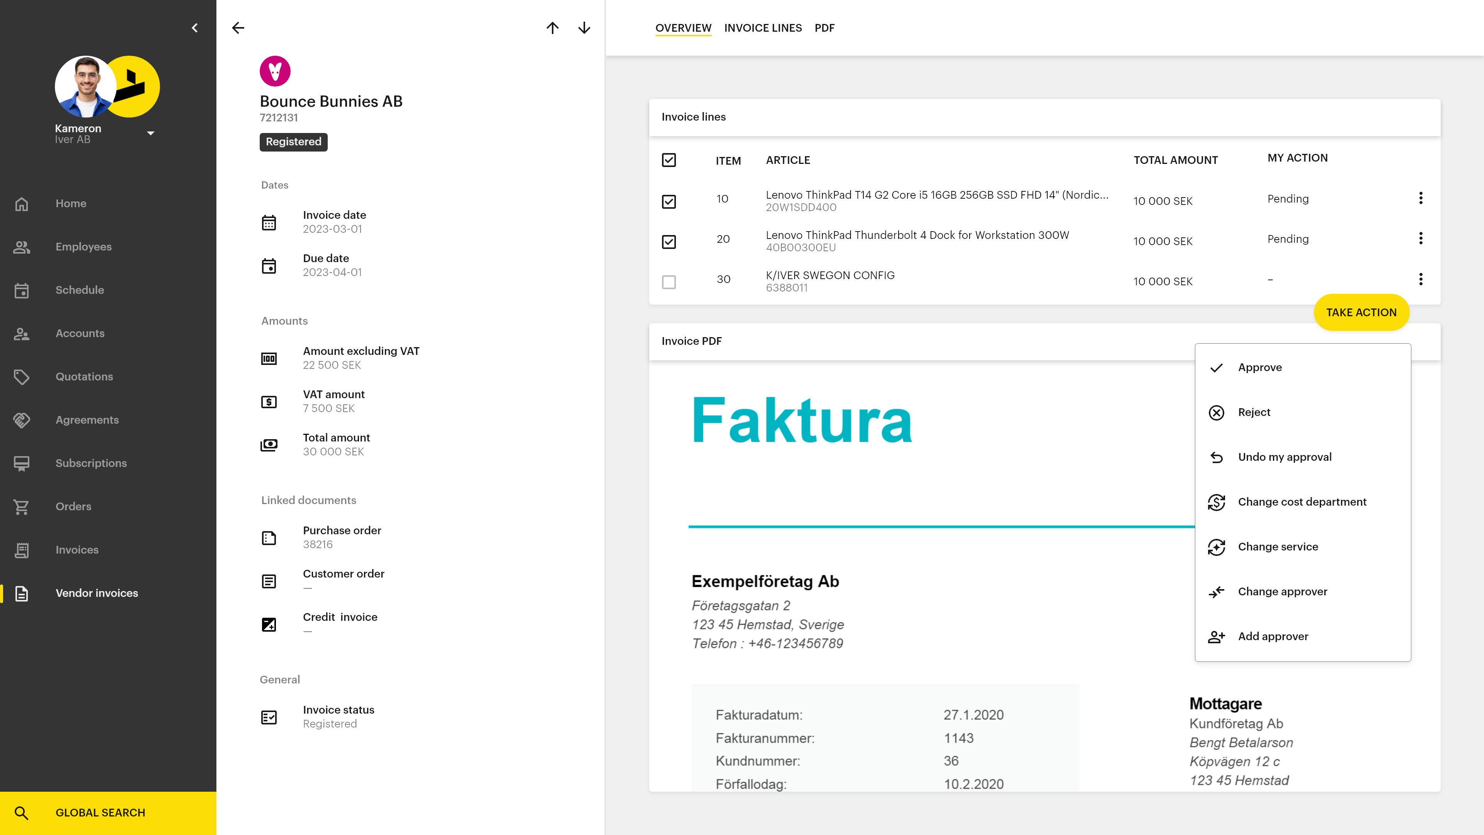Viewport: 1484px width, 835px height.
Task: Click the Purchase order document icon
Action: 269,538
